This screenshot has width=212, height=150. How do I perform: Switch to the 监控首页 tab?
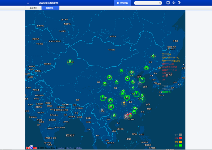tap(33, 8)
